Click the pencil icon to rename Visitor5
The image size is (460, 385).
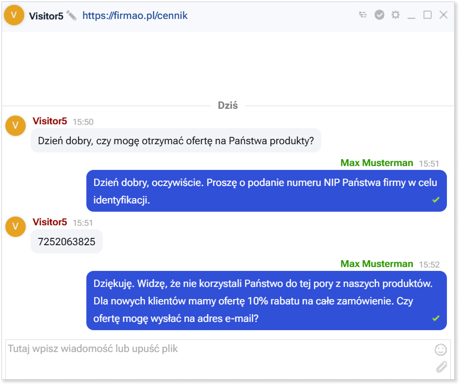pos(72,16)
